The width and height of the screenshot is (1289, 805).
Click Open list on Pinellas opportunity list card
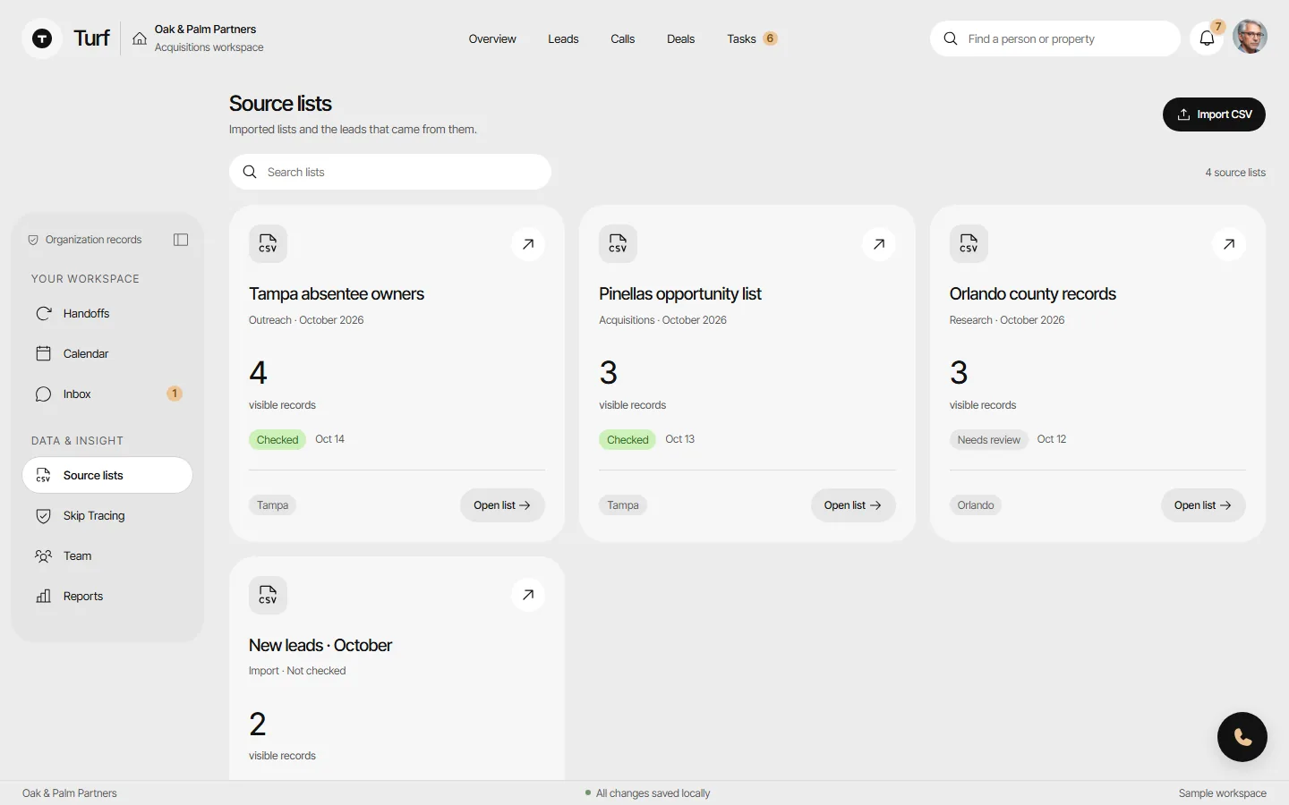point(853,505)
